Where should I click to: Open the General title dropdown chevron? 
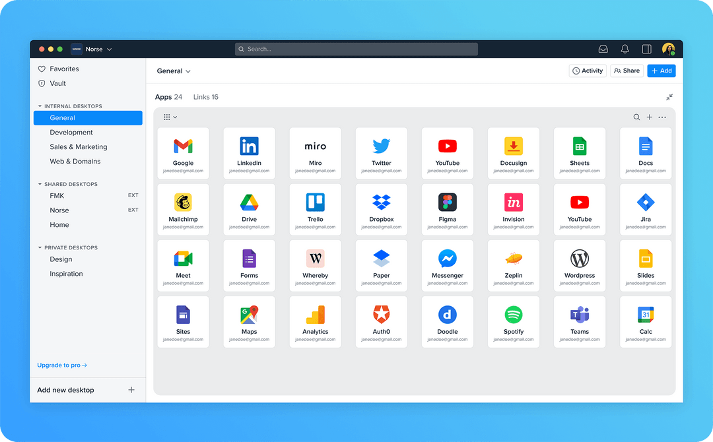pos(187,71)
